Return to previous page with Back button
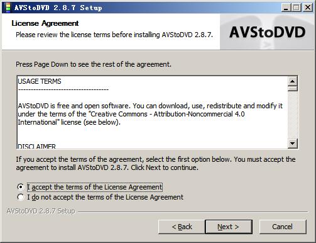This screenshot has width=316, height=243. 182,227
